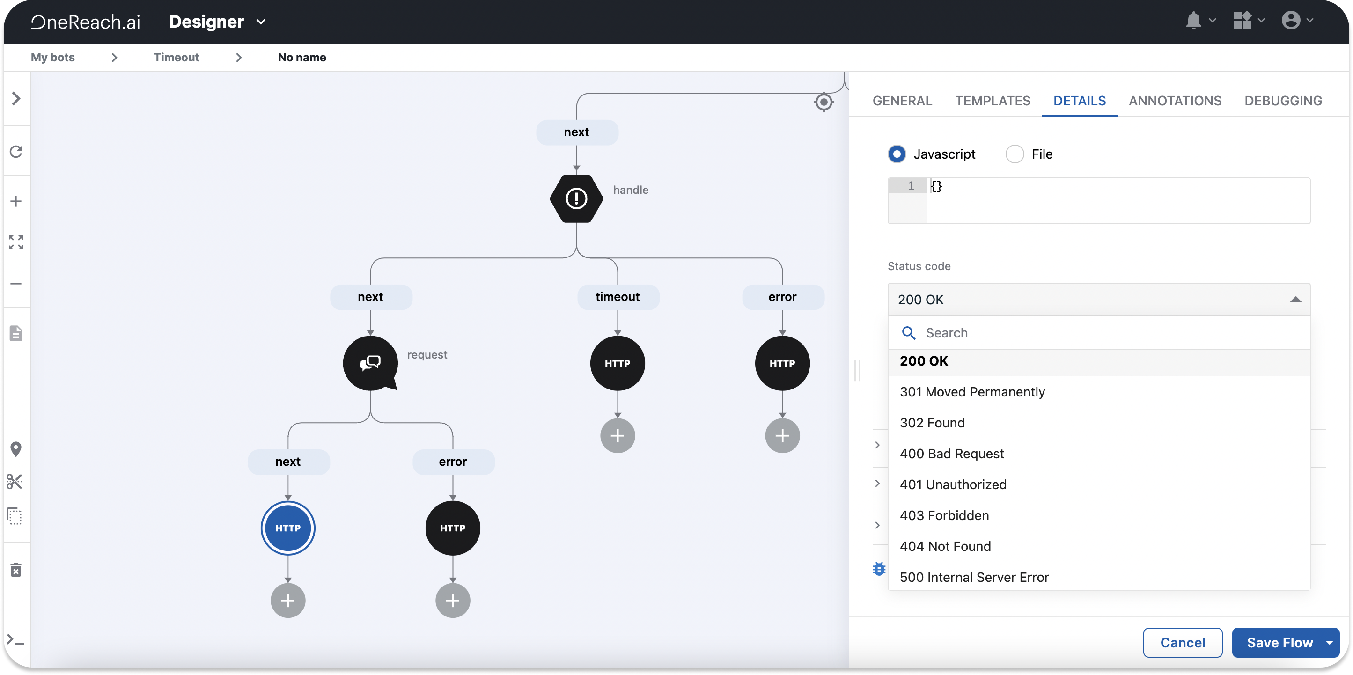Choose 404 Not Found status option
The height and width of the screenshot is (675, 1353).
[945, 546]
